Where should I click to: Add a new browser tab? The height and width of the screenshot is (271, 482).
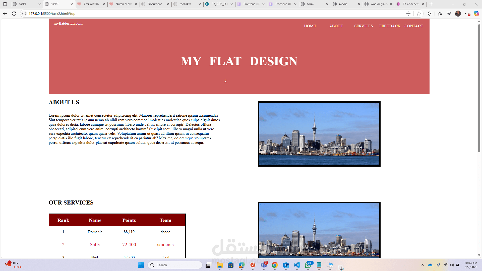[x=431, y=4]
